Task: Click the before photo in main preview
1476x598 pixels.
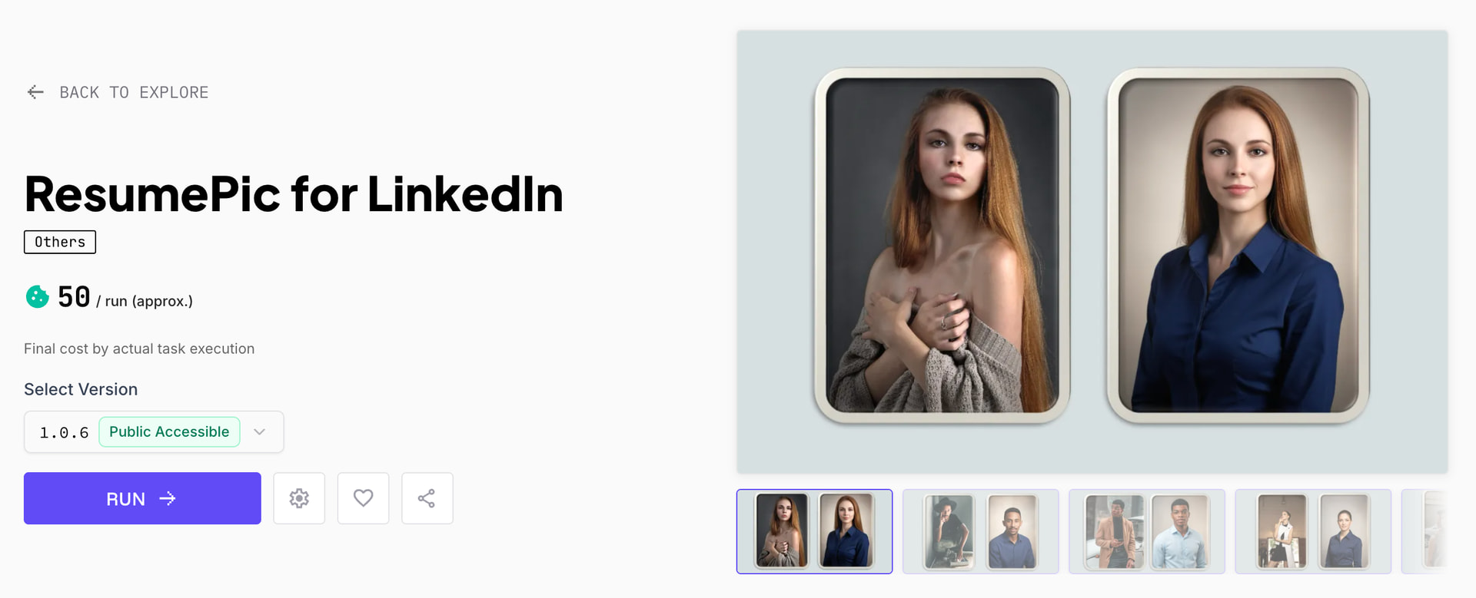Action: pyautogui.click(x=942, y=246)
